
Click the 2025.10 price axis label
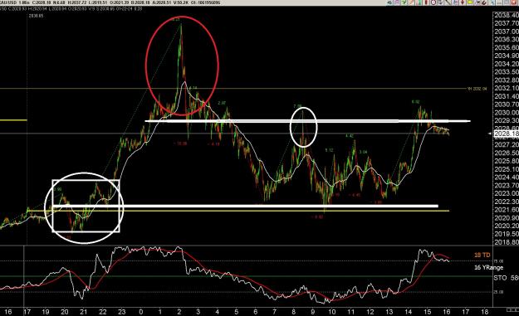(507, 169)
